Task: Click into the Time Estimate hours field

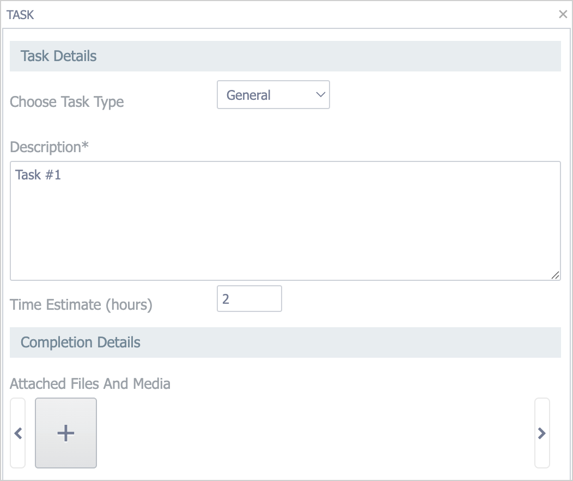Action: tap(249, 299)
